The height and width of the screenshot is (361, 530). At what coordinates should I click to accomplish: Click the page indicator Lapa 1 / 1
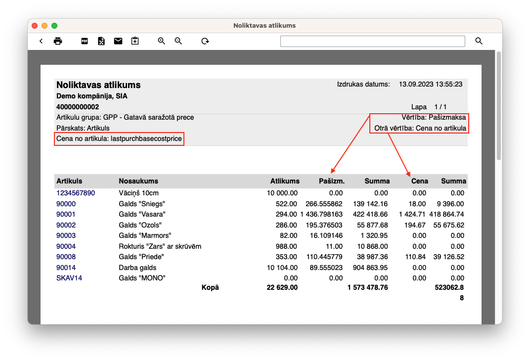pyautogui.click(x=429, y=107)
